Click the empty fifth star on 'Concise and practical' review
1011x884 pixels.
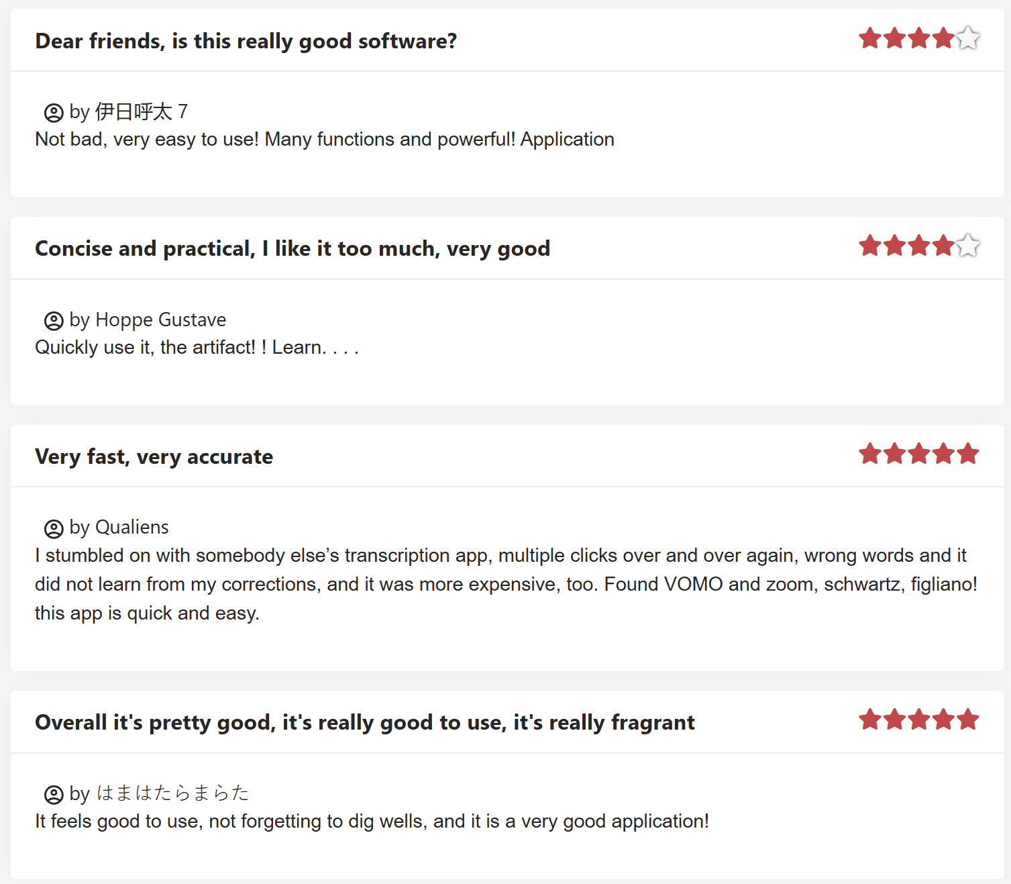(968, 246)
